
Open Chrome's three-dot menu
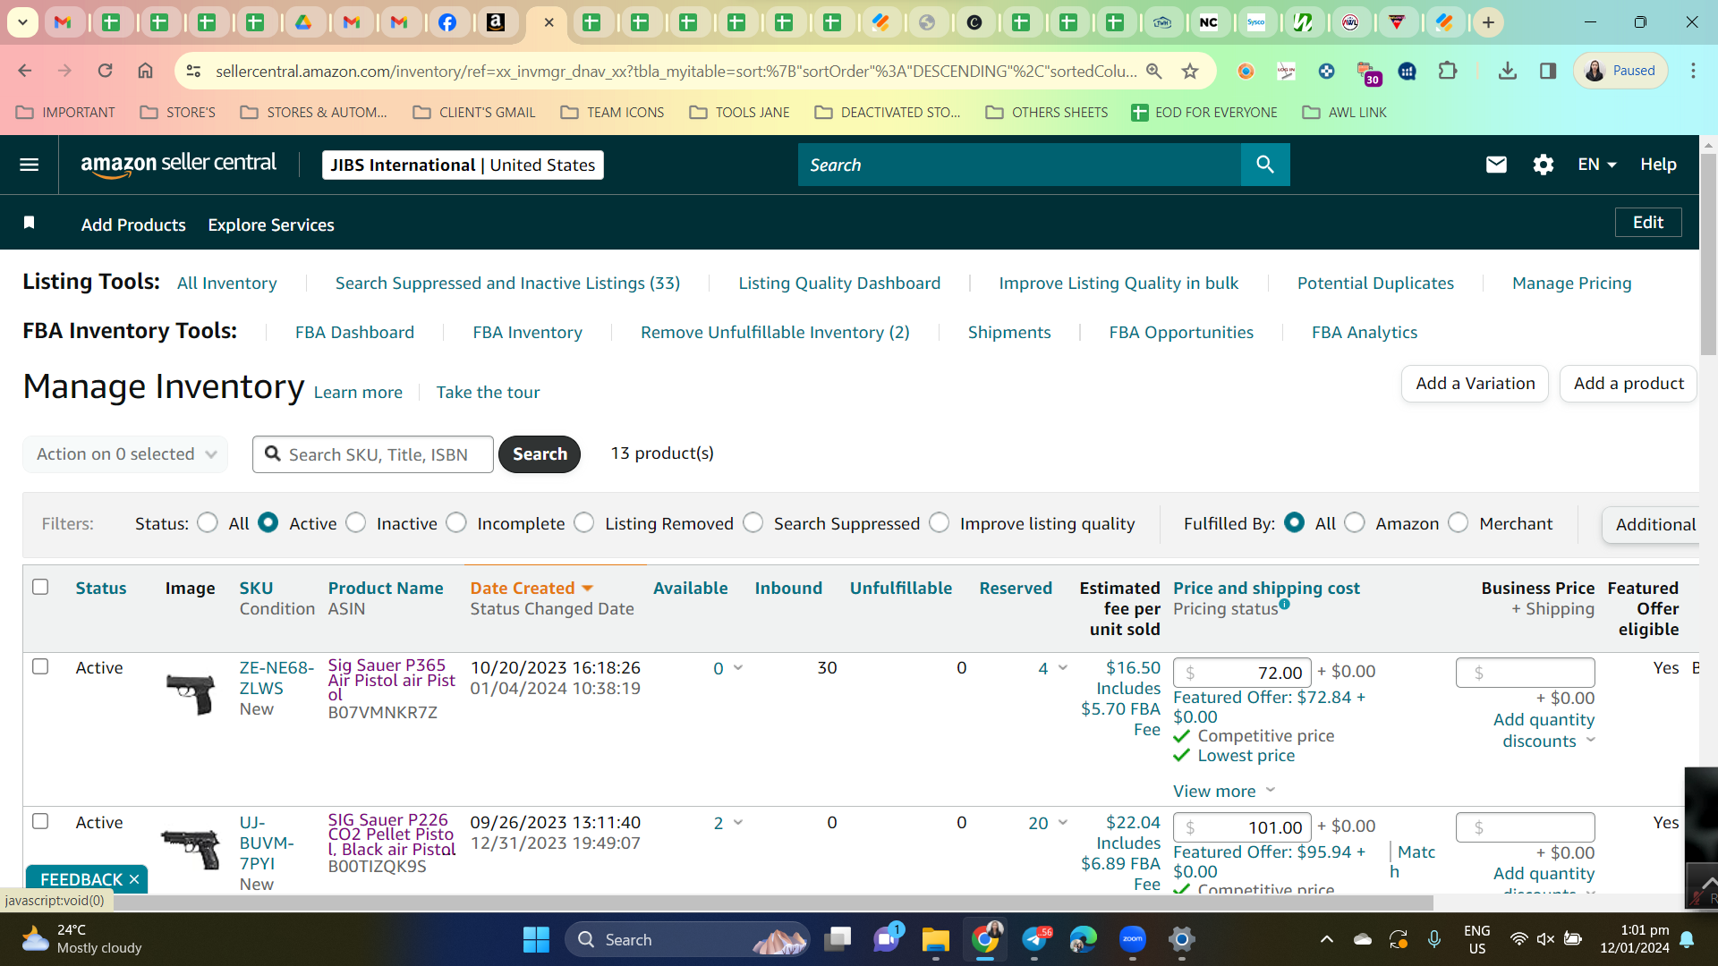(1693, 71)
